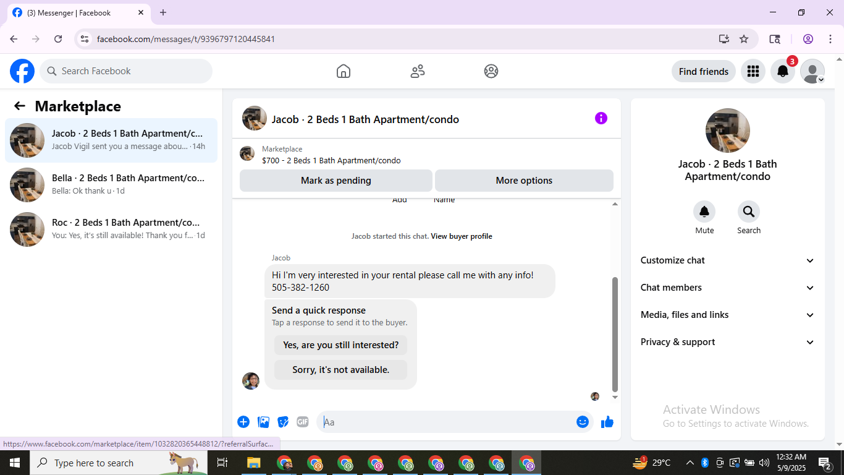The height and width of the screenshot is (475, 844).
Task: Open the account profile picture menu
Action: (x=812, y=71)
